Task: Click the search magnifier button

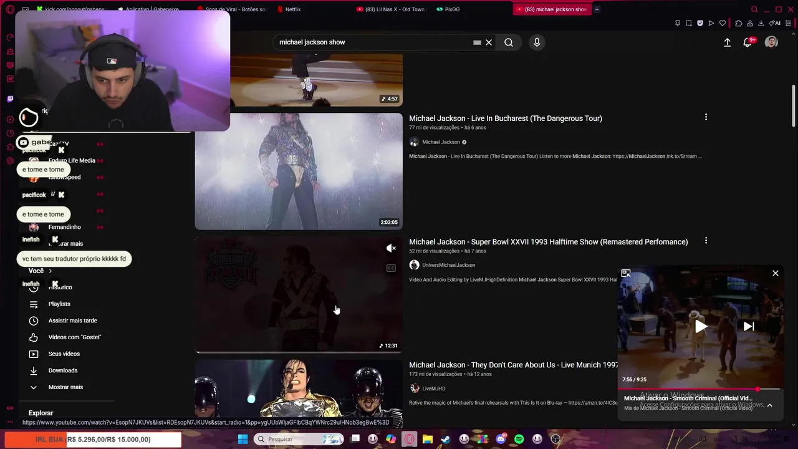Action: click(x=509, y=42)
